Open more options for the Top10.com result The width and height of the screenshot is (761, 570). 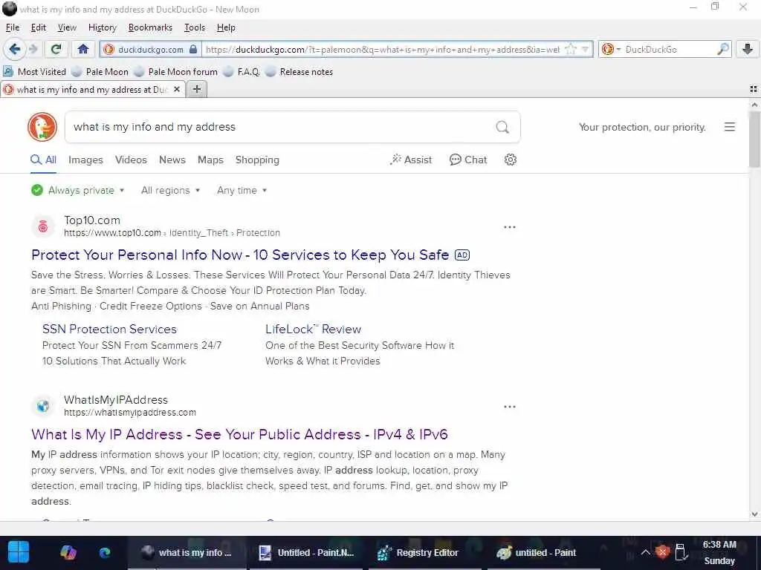[x=510, y=227]
